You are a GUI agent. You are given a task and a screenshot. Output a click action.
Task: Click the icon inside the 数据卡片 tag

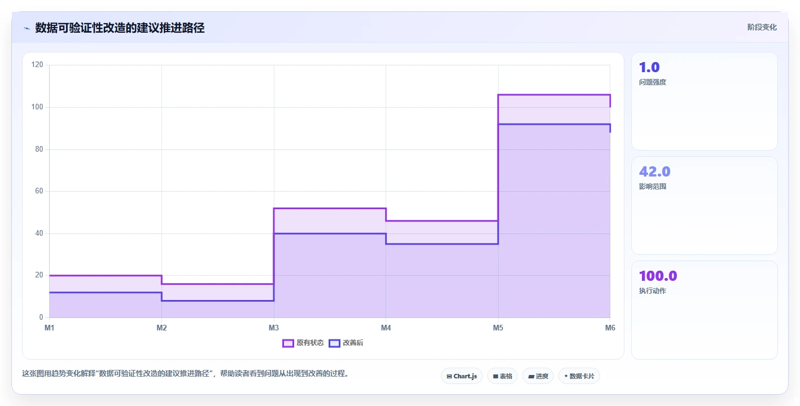(566, 376)
